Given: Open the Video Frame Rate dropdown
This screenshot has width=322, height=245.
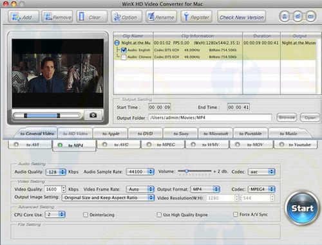Looking at the screenshot, I should tap(140, 189).
